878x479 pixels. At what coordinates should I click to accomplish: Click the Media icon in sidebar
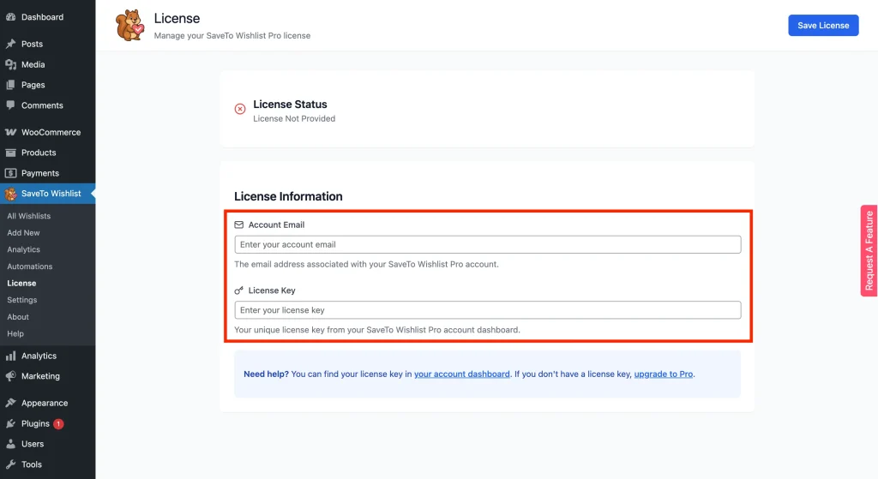coord(10,64)
